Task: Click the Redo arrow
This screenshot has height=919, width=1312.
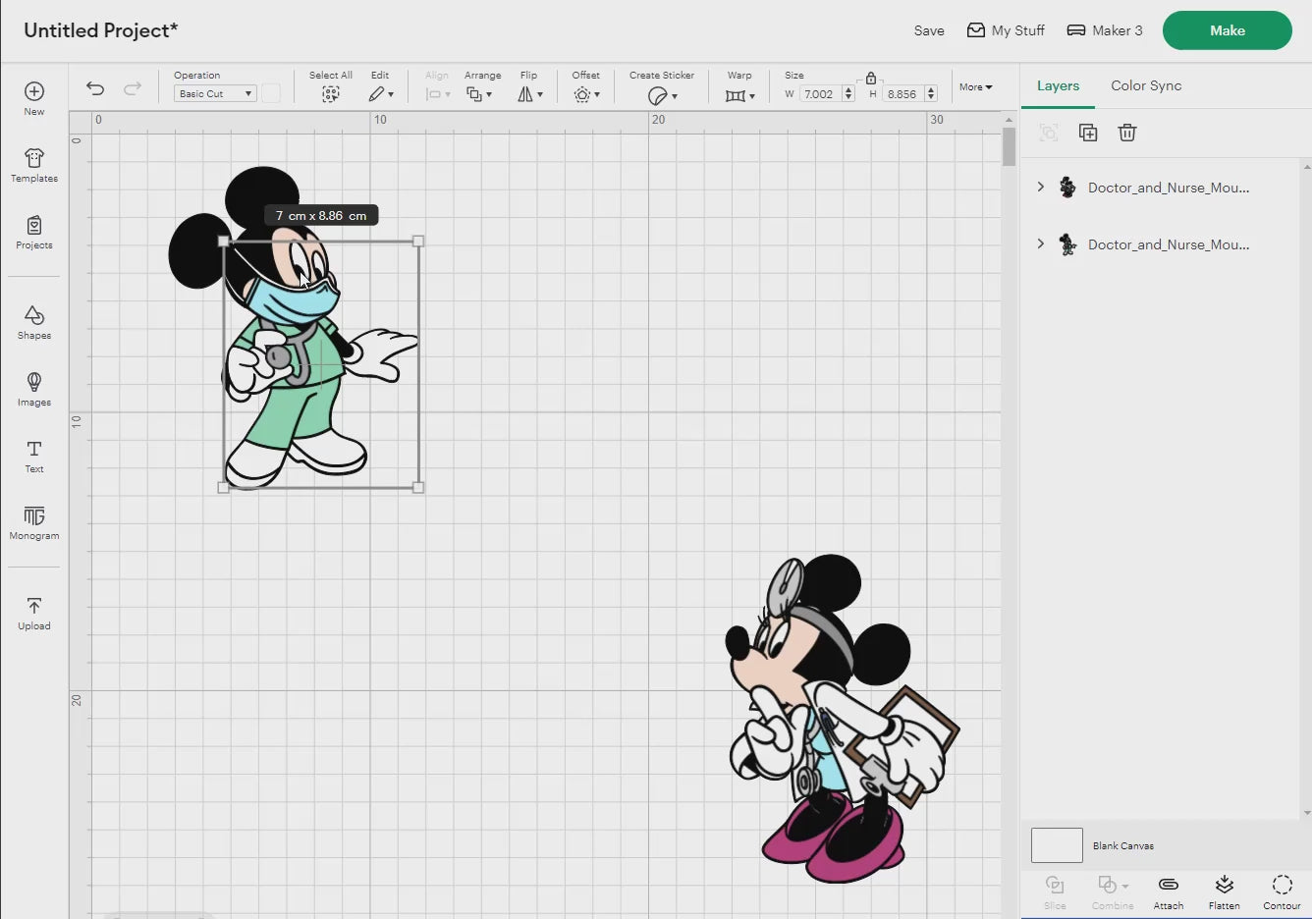Action: [x=133, y=88]
